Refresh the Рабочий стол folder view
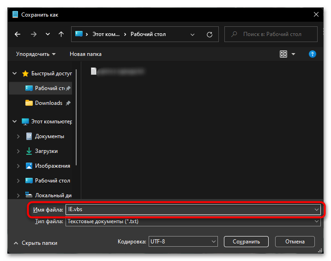 click(x=210, y=35)
